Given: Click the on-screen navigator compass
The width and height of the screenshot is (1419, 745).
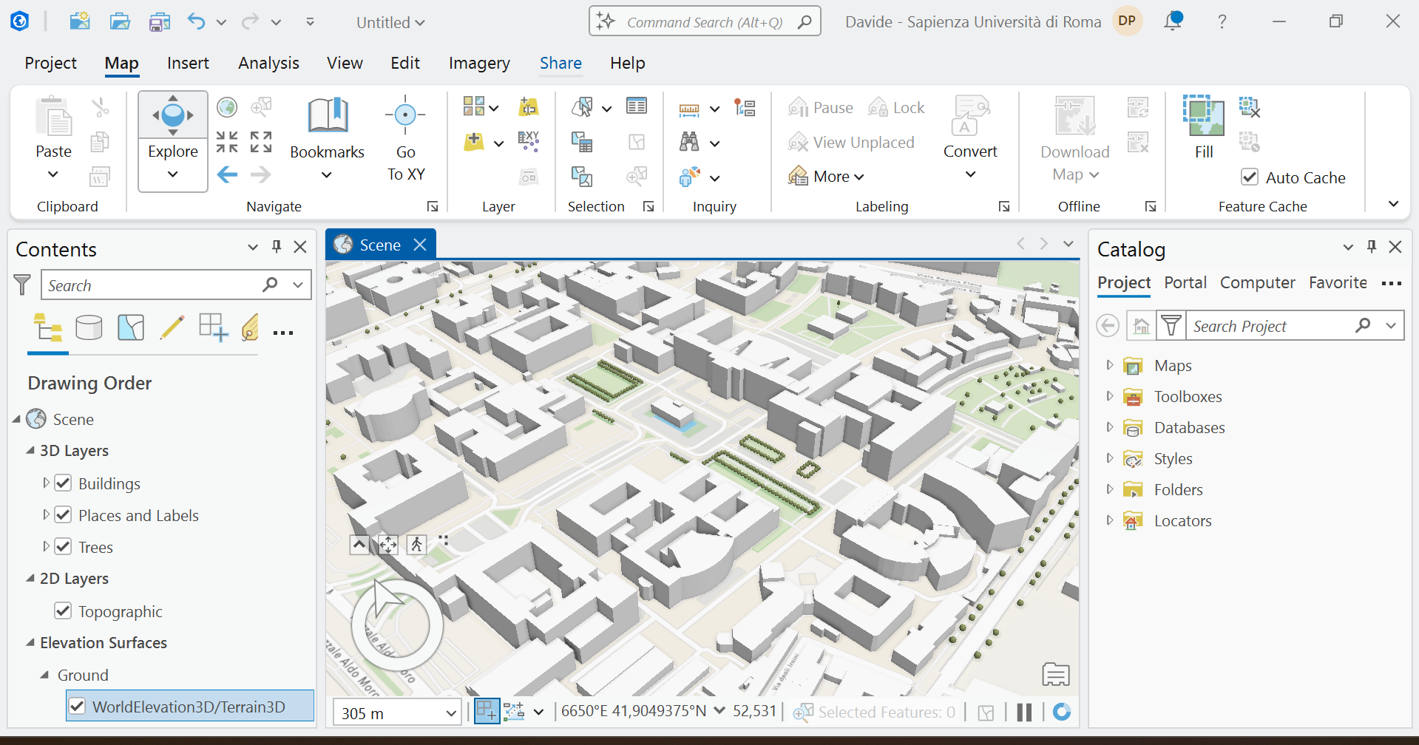Looking at the screenshot, I should 397,625.
